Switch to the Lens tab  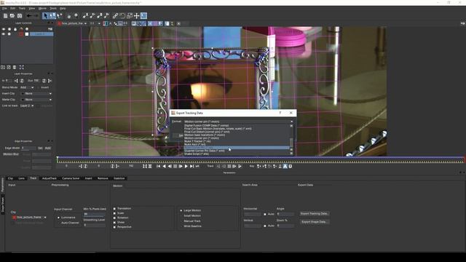pos(21,178)
